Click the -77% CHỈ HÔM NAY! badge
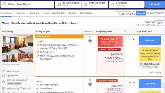The width and height of the screenshot is (165, 93). pyautogui.click(x=107, y=81)
